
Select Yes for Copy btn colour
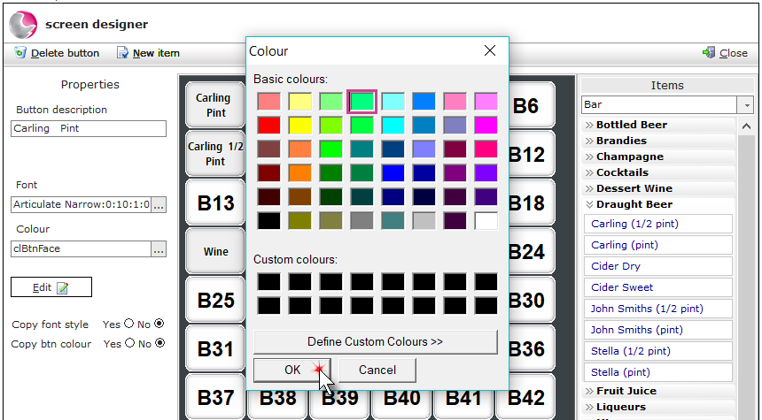click(x=129, y=343)
